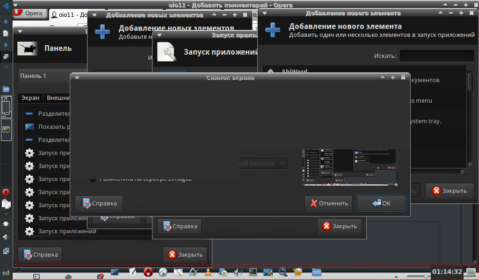This screenshot has width=479, height=280.
Task: Click the show desktop icon in bottom panel
Action: tap(115, 272)
